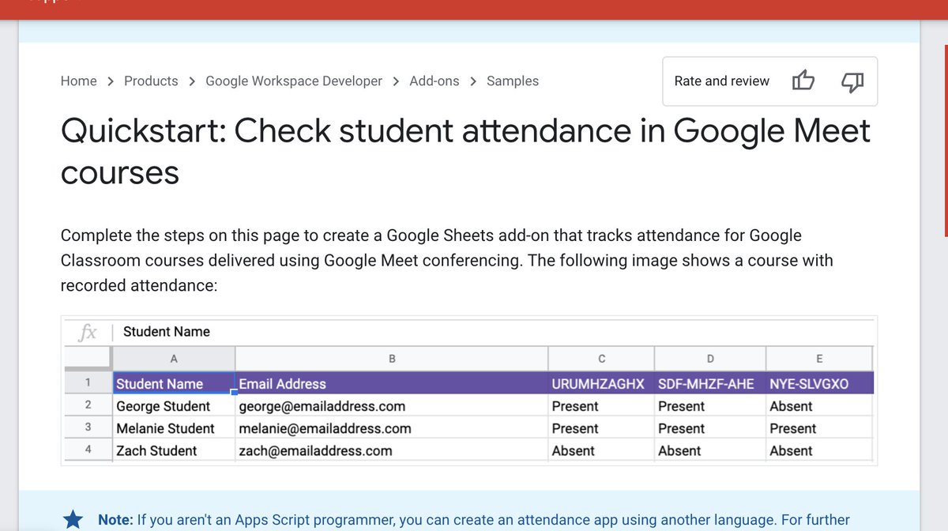This screenshot has width=948, height=531.
Task: Navigate to Add-ons breadcrumb
Action: [434, 81]
